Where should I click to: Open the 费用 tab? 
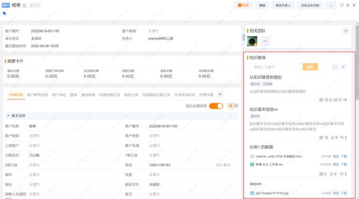(73, 95)
